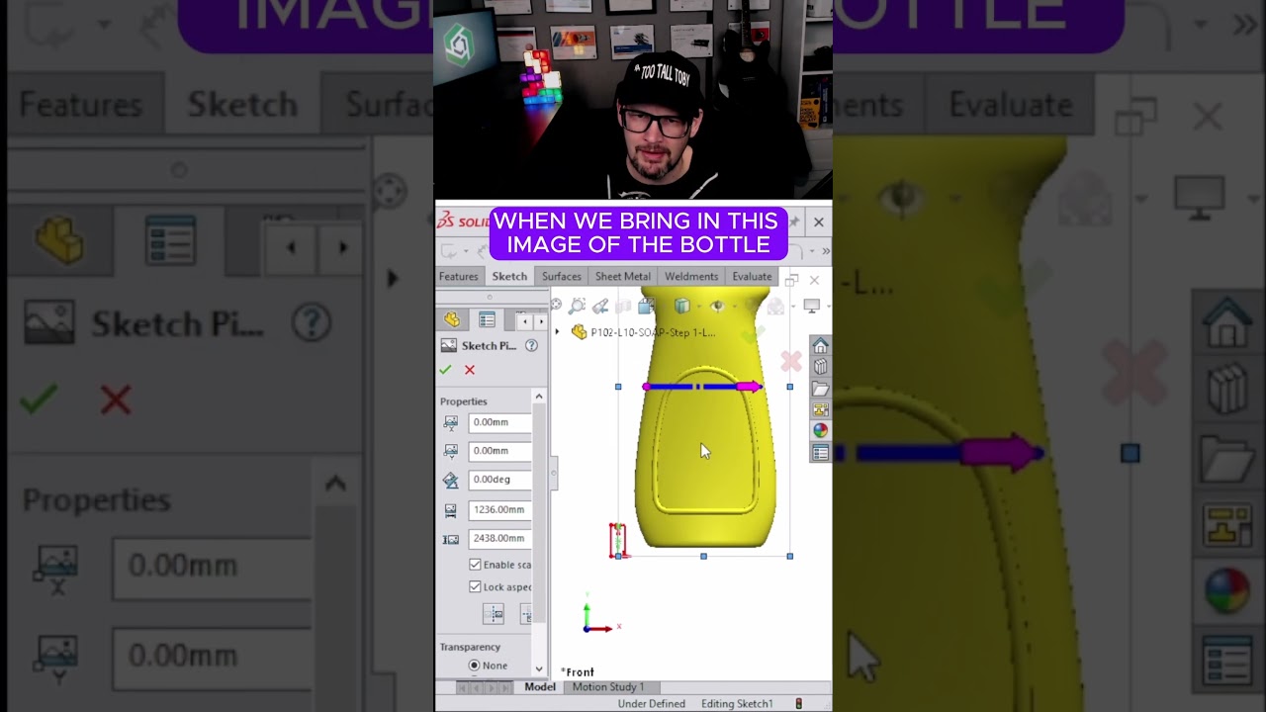Open the Design Library icon in task pane
This screenshot has width=1266, height=712.
point(820,367)
